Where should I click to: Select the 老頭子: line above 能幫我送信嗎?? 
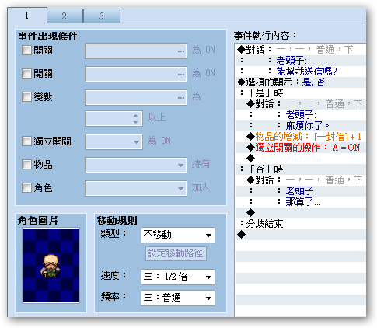[301, 61]
